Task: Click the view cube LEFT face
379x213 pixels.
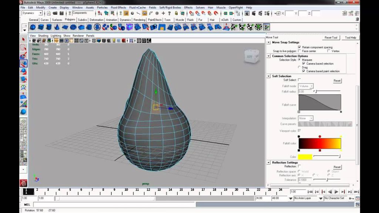Action: tap(250, 57)
